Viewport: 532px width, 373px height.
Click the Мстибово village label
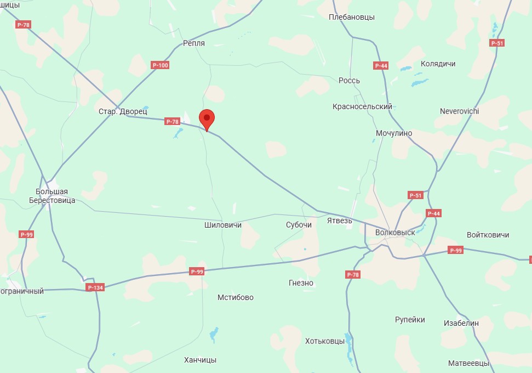pos(236,297)
